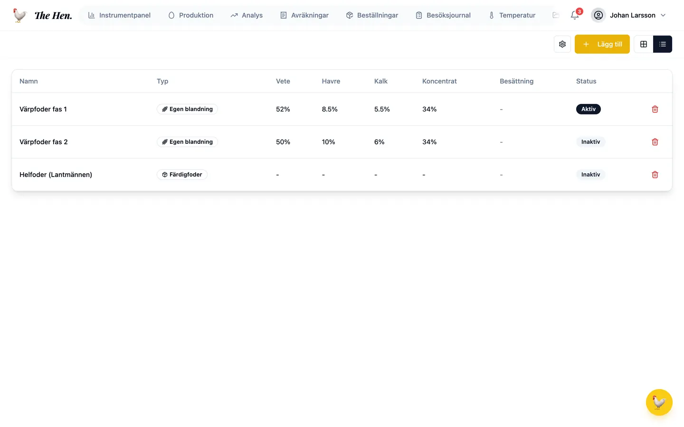
Task: Click the Typ column header
Action: click(162, 81)
